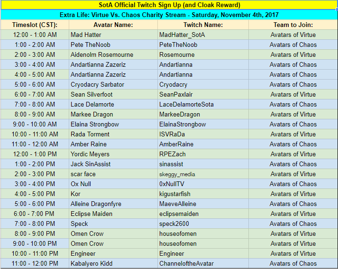The height and width of the screenshot is (269, 338).
Task: Select the 'Lace Delamorte' avatar cell
Action: pos(113,104)
